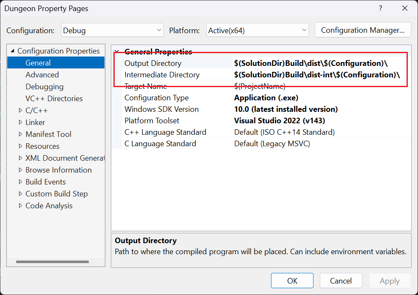
Task: Select the Debugging tree item
Action: pos(44,87)
